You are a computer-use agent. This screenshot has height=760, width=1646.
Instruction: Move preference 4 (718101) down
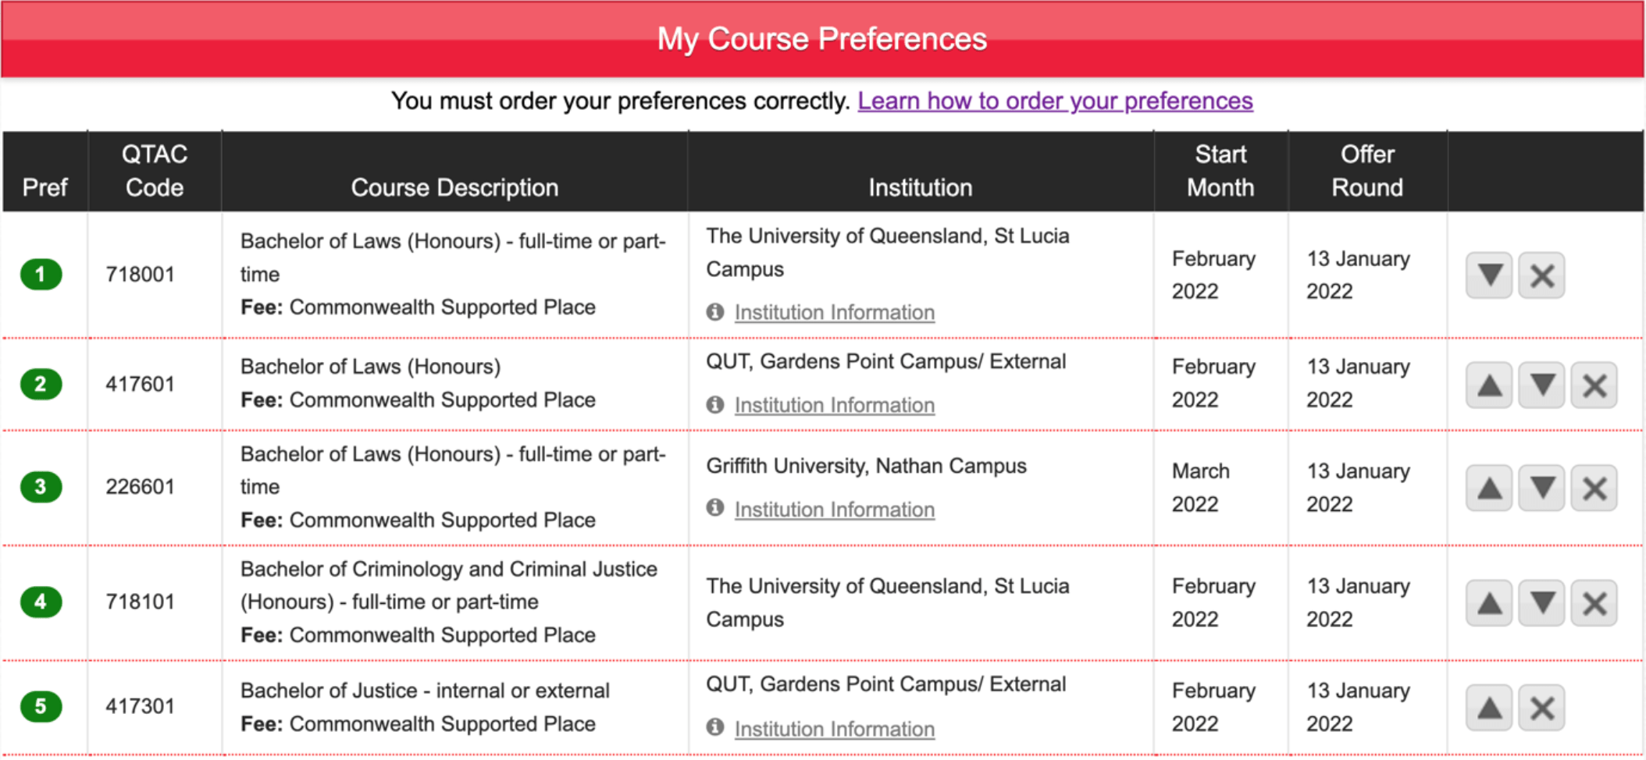(1541, 603)
